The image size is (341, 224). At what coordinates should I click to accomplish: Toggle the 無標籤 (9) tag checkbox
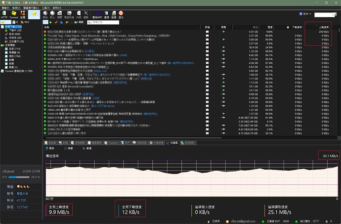point(6,52)
